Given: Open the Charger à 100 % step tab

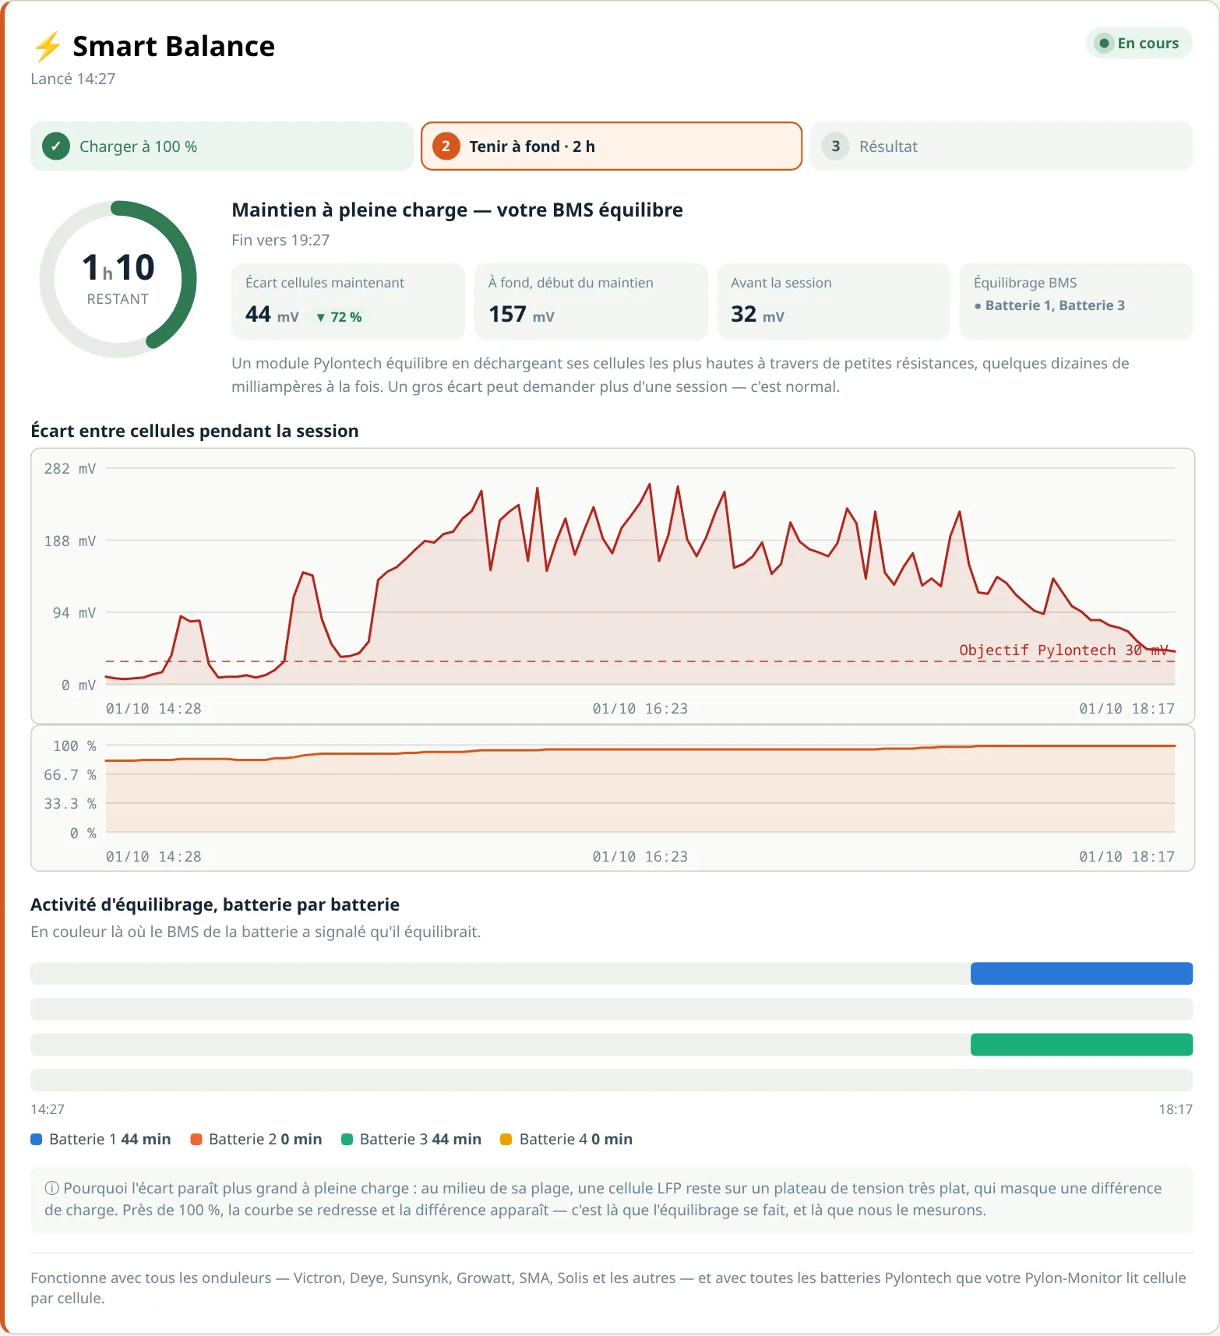Looking at the screenshot, I should [x=222, y=146].
